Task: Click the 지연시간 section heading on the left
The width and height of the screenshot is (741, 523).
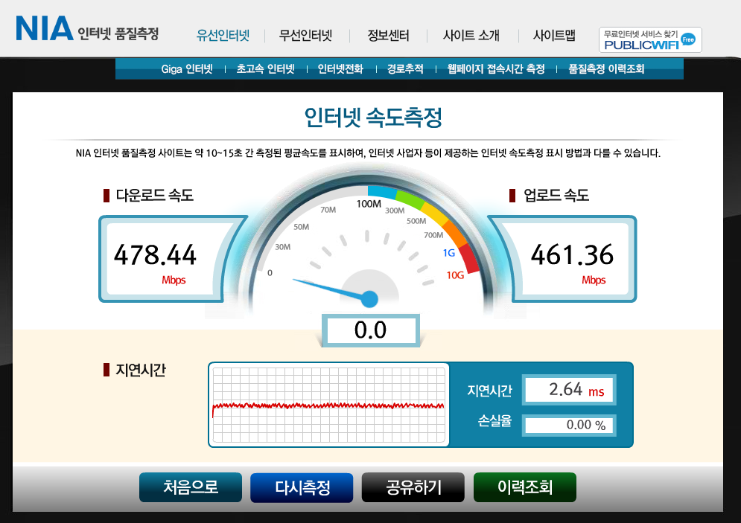Action: click(x=141, y=370)
